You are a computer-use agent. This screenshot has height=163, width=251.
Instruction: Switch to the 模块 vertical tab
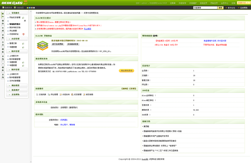(3, 22)
